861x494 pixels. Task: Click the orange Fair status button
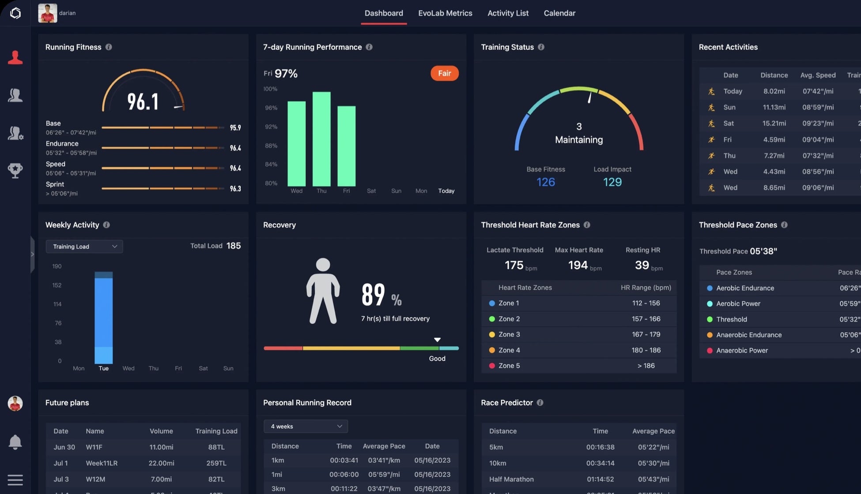click(444, 73)
